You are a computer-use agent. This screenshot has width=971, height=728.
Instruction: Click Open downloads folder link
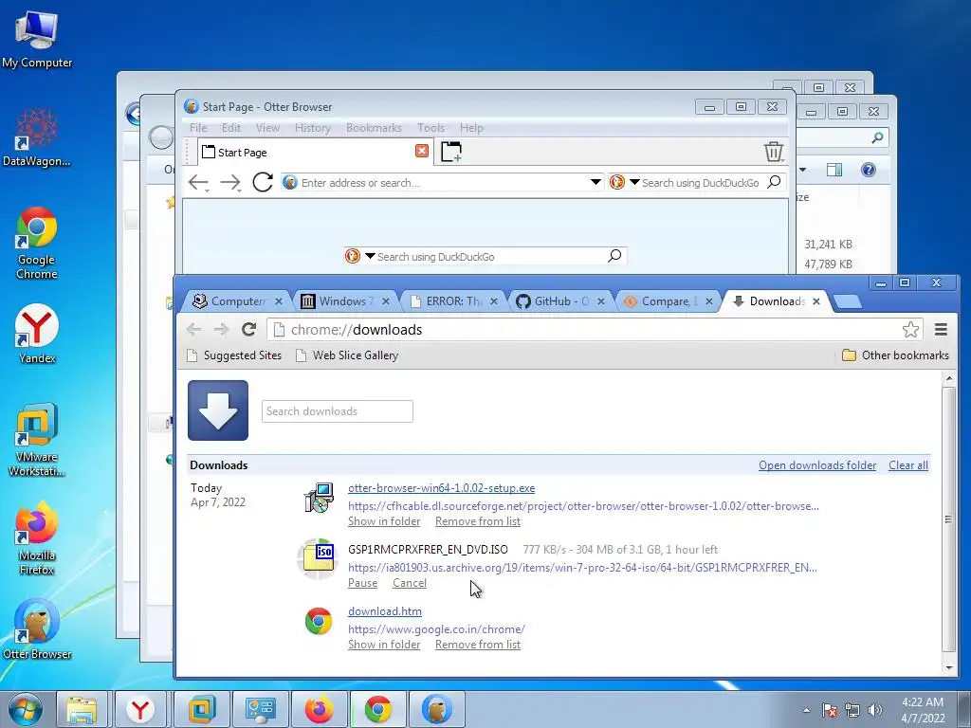click(x=816, y=464)
